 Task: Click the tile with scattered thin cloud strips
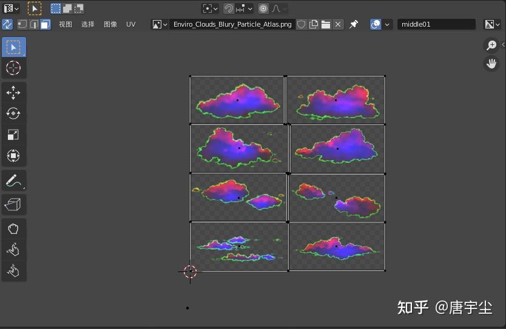click(239, 246)
